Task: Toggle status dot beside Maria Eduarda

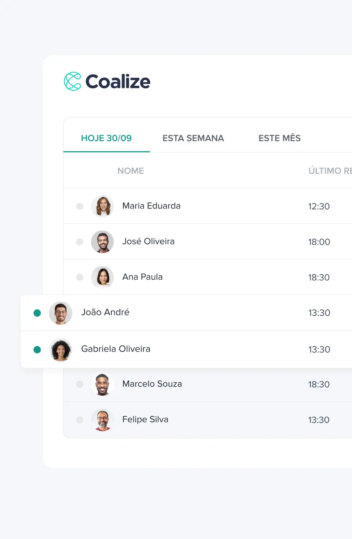Action: [80, 206]
